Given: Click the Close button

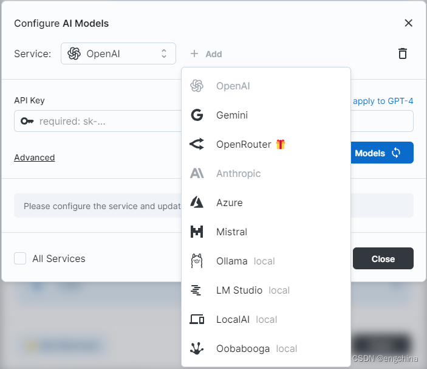Looking at the screenshot, I should [383, 258].
